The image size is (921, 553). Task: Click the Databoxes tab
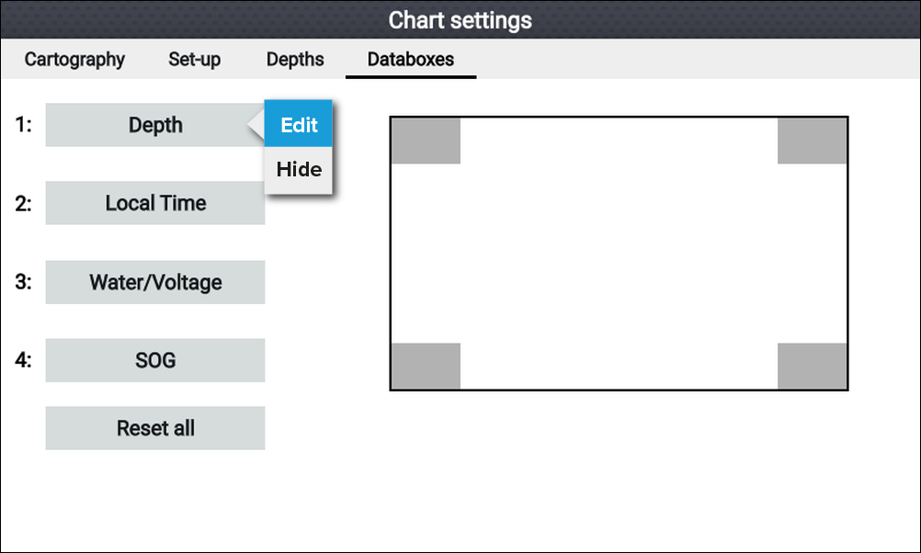tap(411, 60)
